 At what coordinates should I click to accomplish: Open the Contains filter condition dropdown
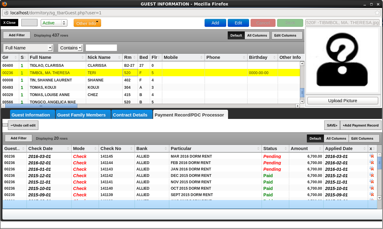coord(71,48)
